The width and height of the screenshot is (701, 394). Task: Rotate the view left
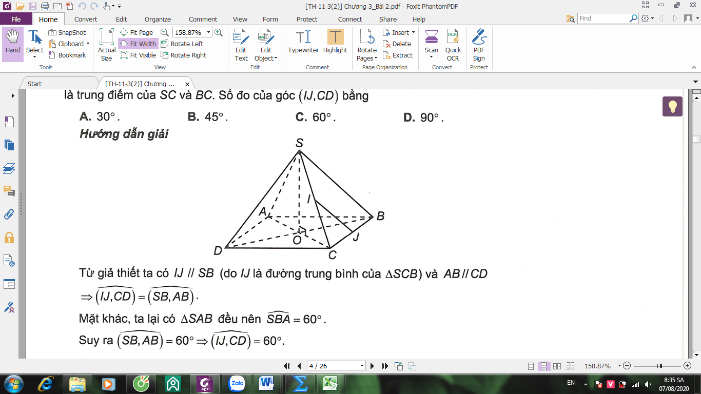coord(182,44)
